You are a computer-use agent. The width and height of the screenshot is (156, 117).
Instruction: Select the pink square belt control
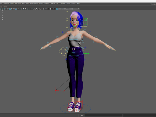[x=73, y=49]
